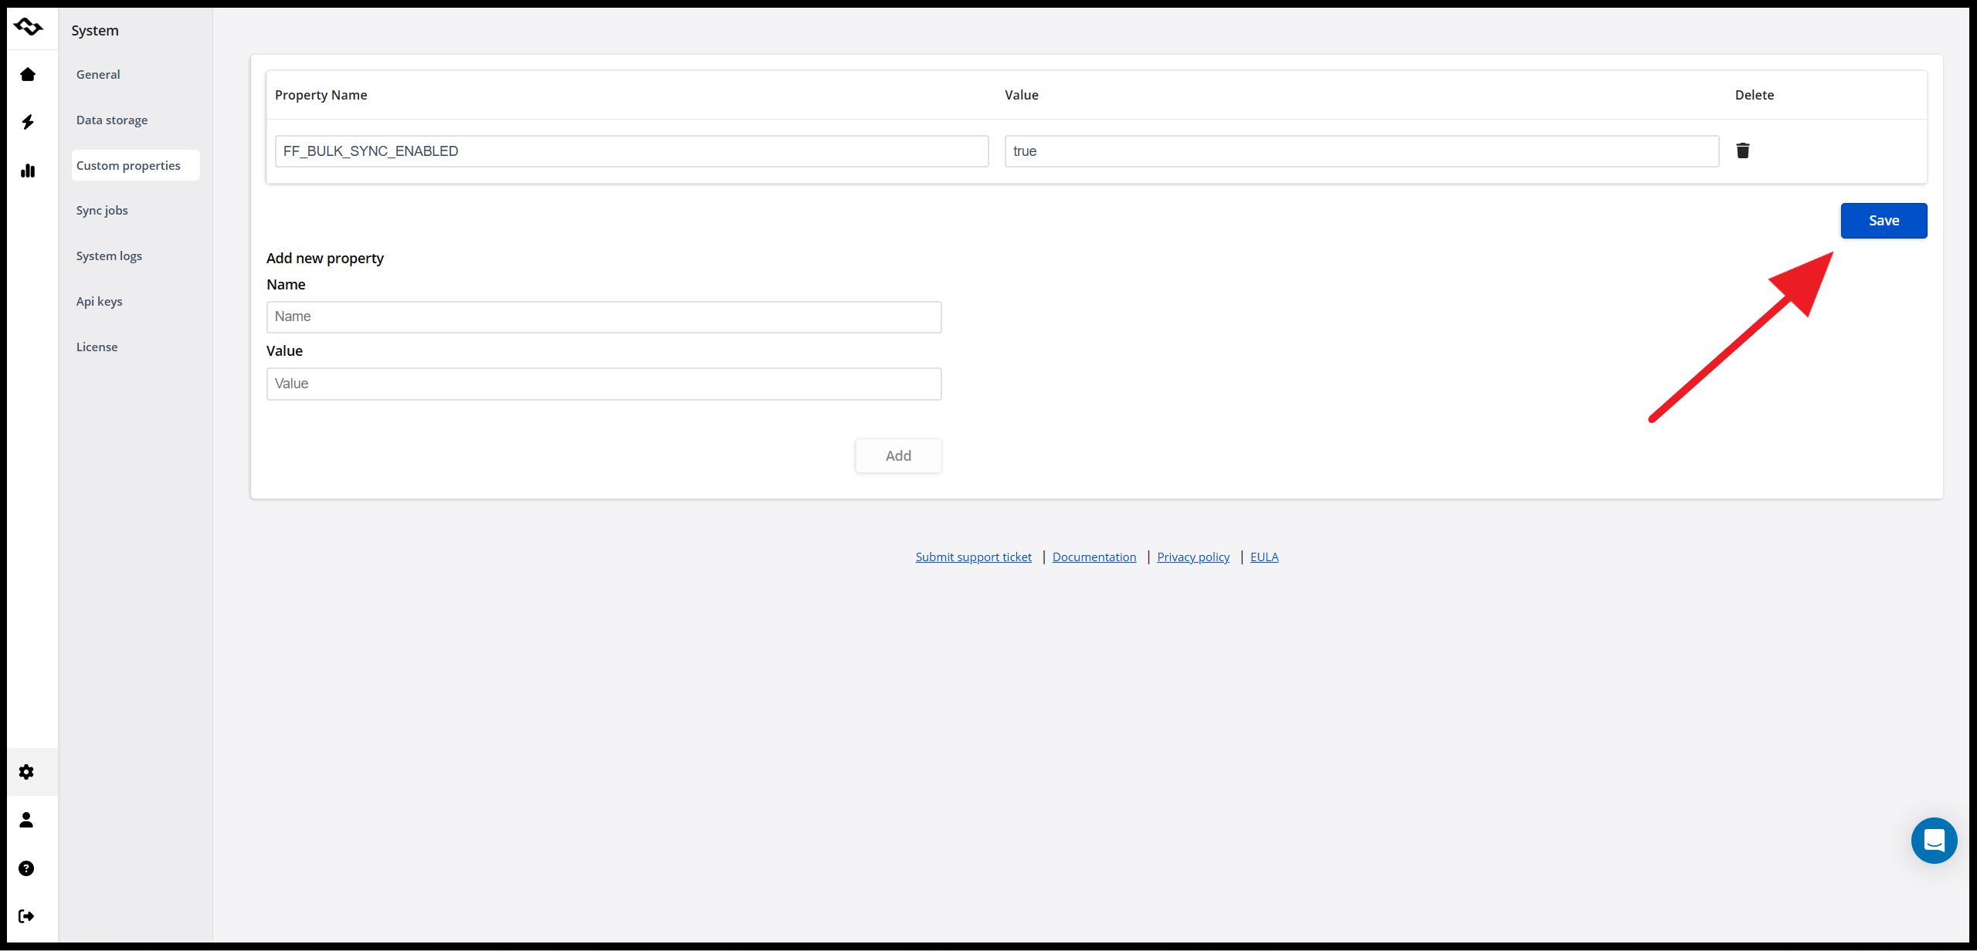Click the Add button

tap(898, 456)
